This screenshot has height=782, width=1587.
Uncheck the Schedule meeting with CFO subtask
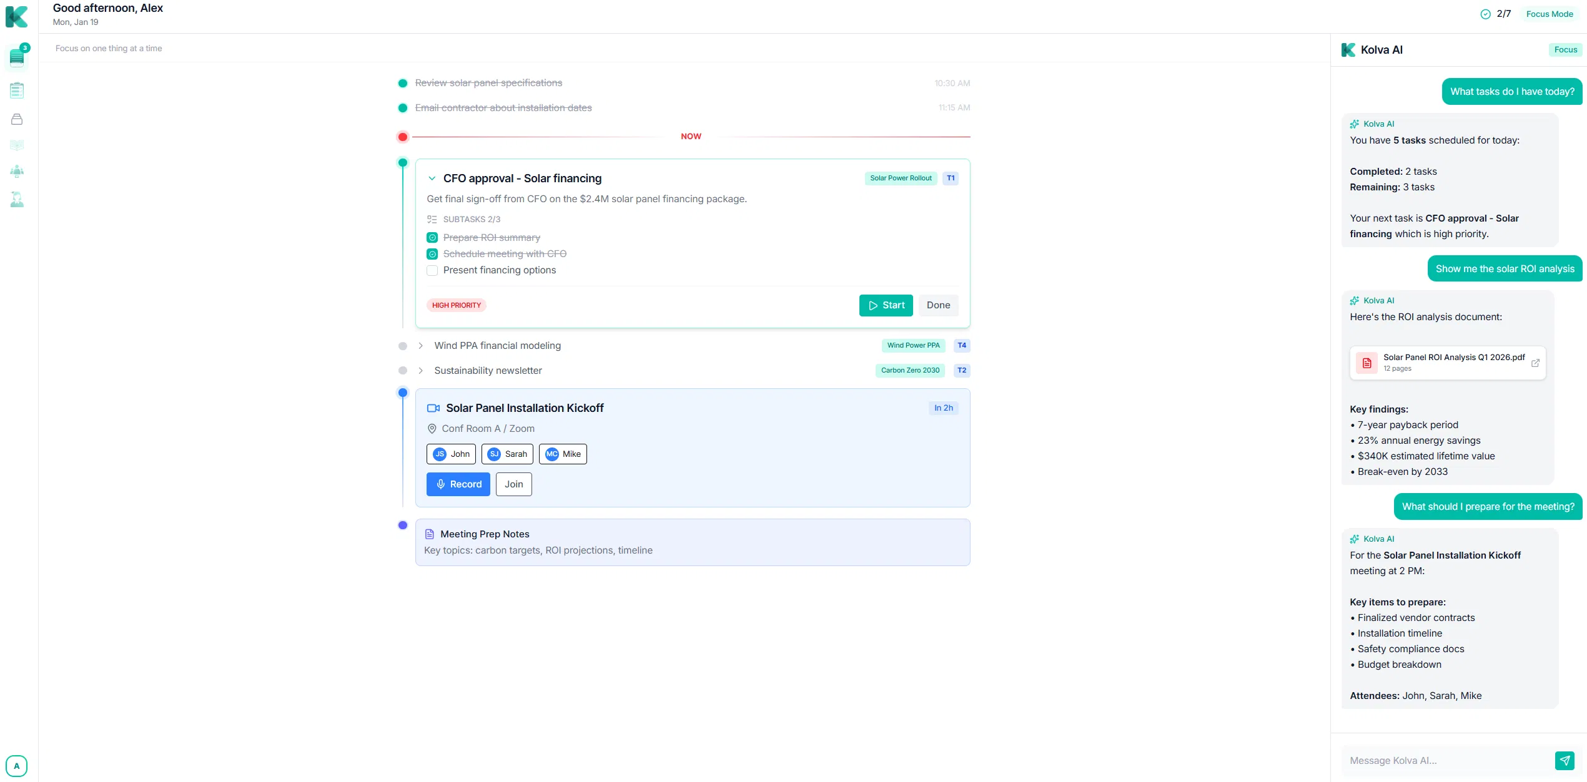click(432, 253)
